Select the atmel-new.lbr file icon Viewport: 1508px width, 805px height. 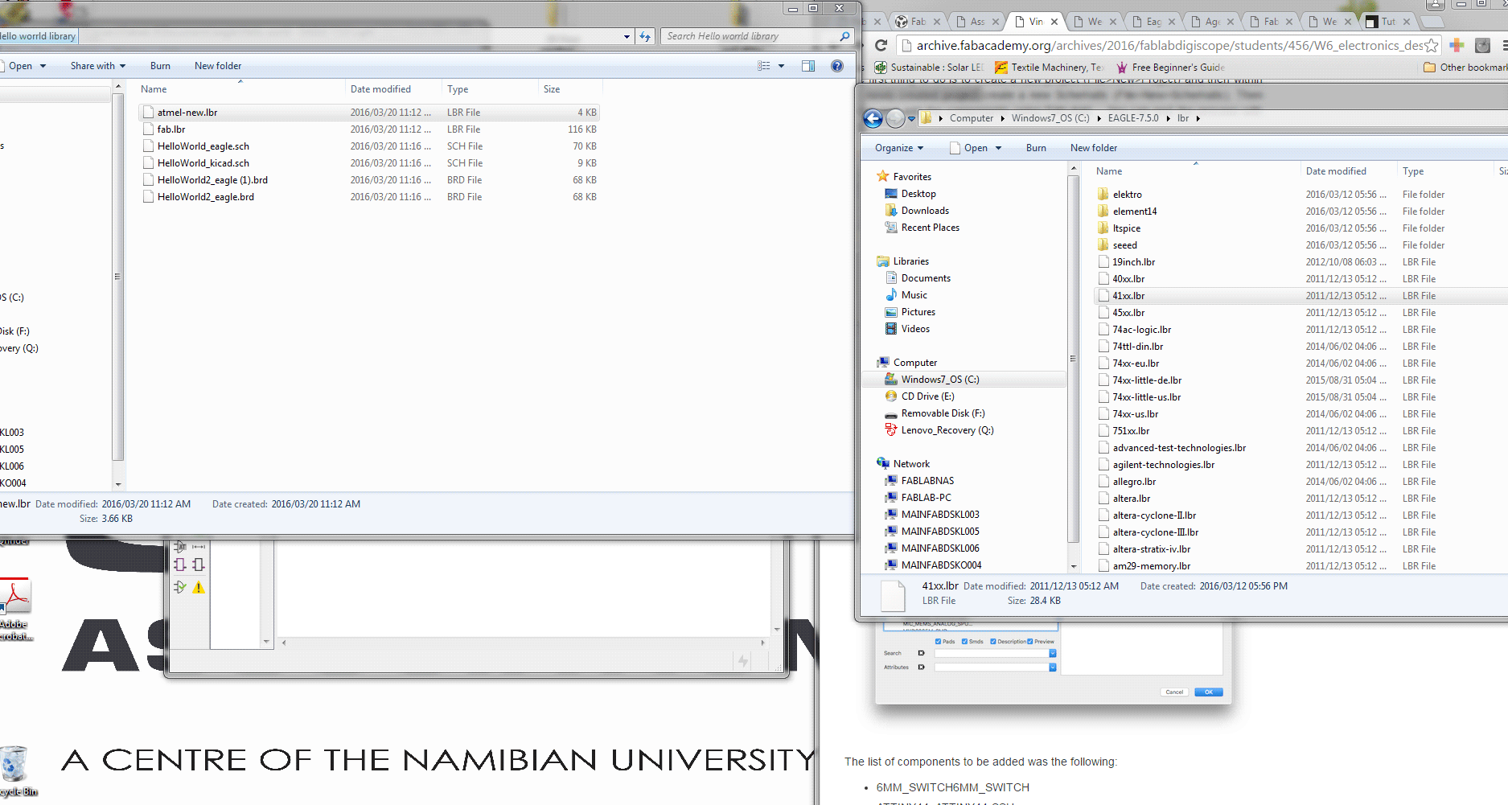pyautogui.click(x=148, y=113)
